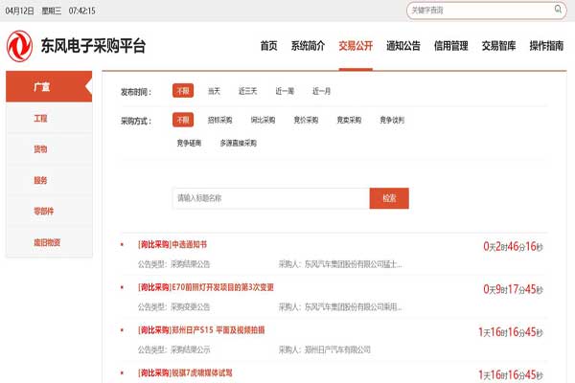Viewport: 575px width, 383px height.
Task: Filter procurement method by 竞争磋商
Action: coord(189,143)
